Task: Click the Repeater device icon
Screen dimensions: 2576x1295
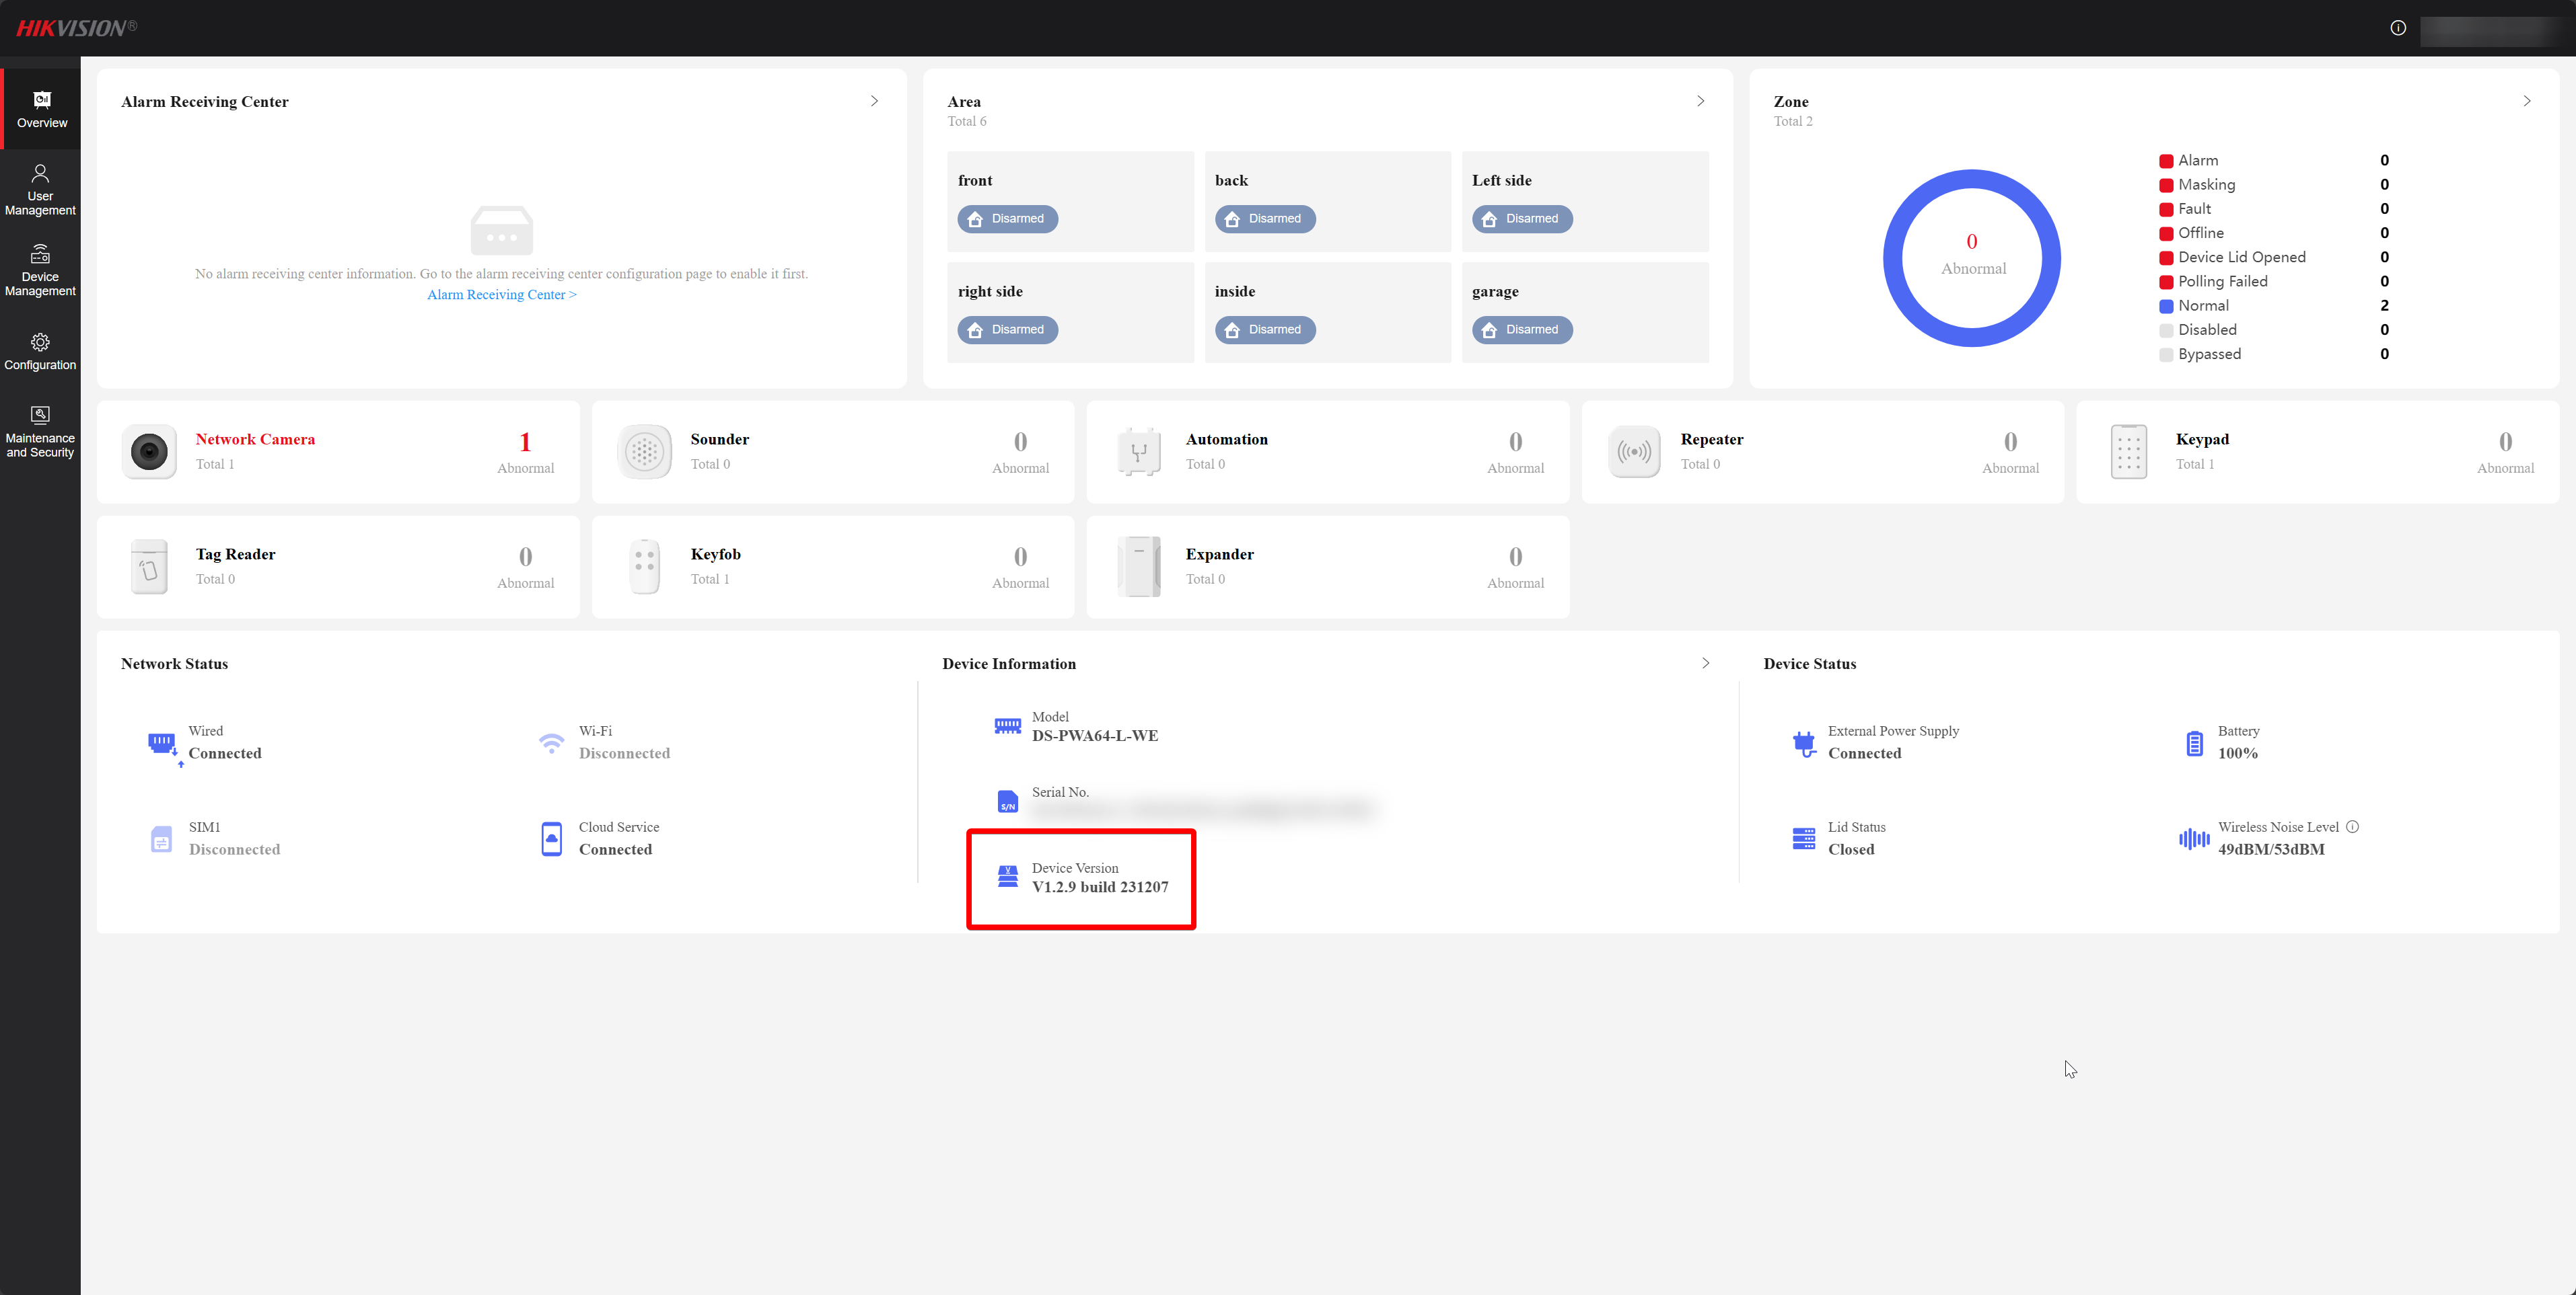Action: [x=1634, y=449]
